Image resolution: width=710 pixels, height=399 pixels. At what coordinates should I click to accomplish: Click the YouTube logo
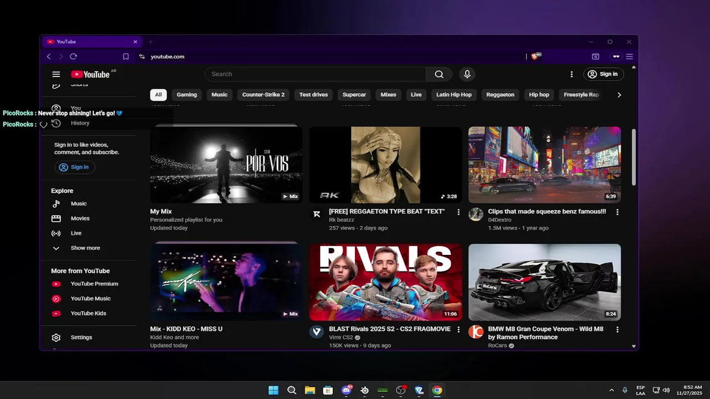[x=90, y=74]
